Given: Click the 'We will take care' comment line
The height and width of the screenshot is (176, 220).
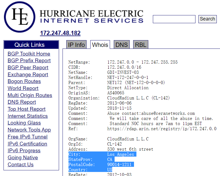Looking at the screenshot, I should click(161, 119).
